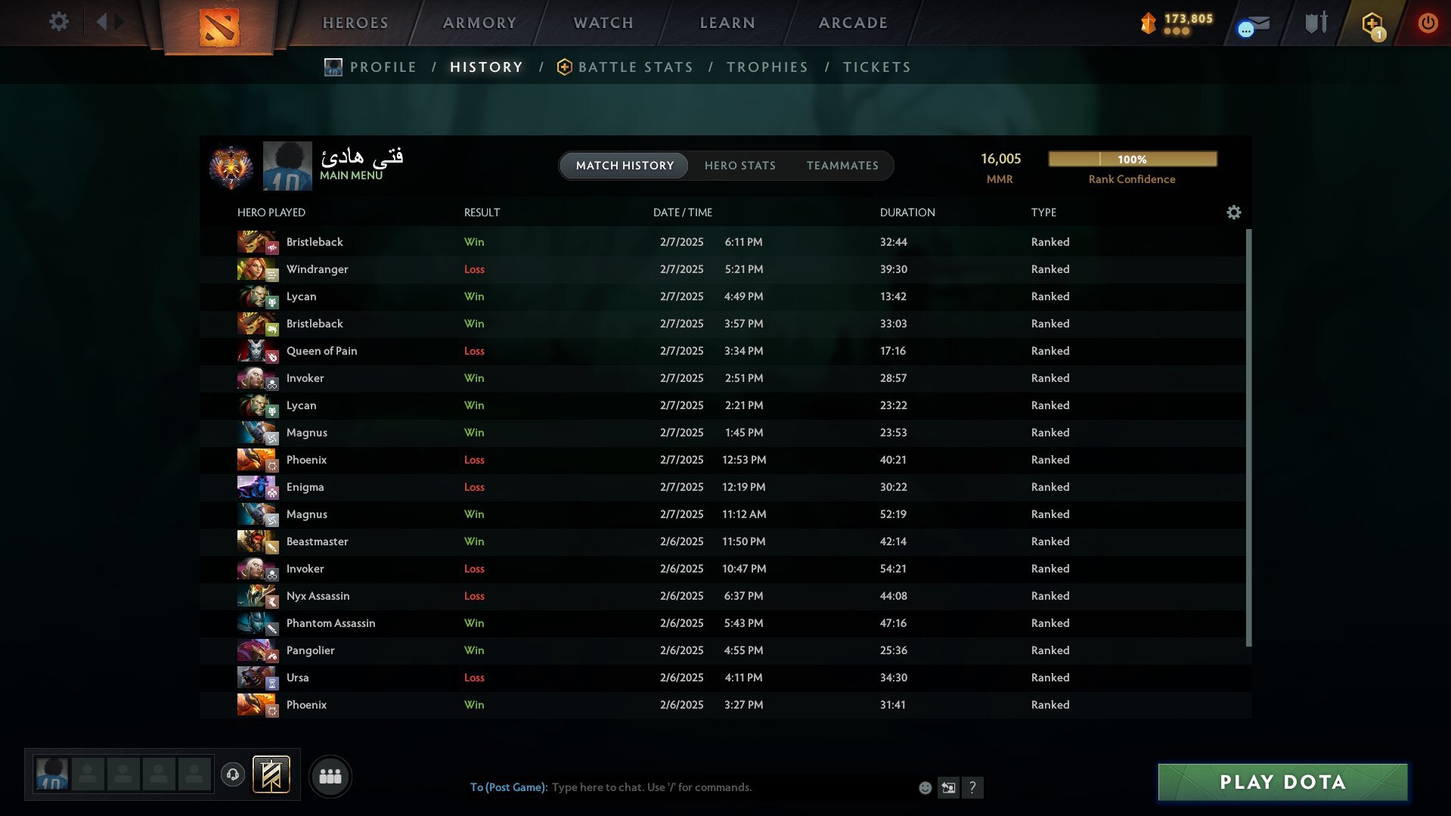Click the red power quit icon
The height and width of the screenshot is (816, 1451).
[1428, 23]
